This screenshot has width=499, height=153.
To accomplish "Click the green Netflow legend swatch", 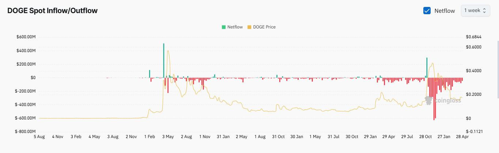I will point(223,27).
